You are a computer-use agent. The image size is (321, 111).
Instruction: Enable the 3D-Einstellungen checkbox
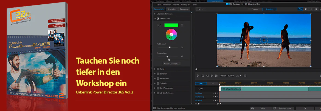158,93
